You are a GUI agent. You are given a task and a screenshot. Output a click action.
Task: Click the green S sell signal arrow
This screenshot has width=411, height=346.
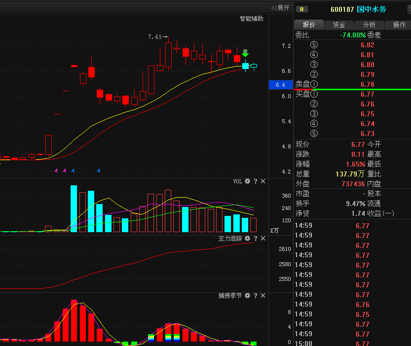point(245,53)
